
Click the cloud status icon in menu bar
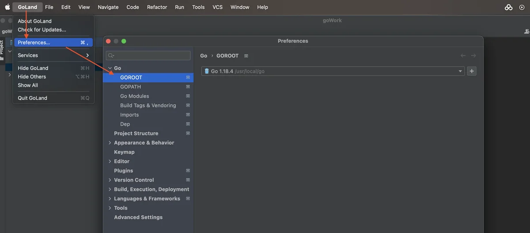point(509,7)
